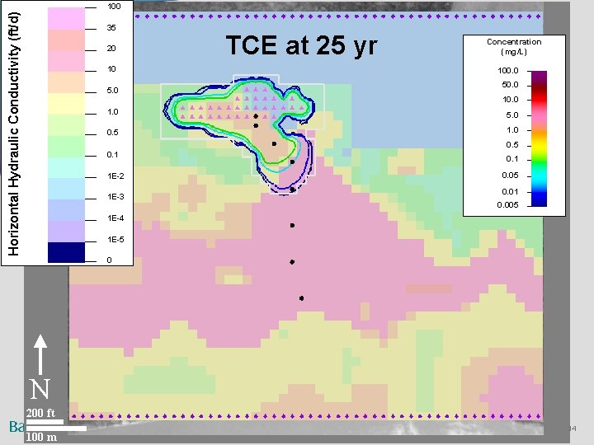Image resolution: width=594 pixels, height=445 pixels.
Task: Pick the peach swatch between 10 and 5.0
Action: pos(66,82)
